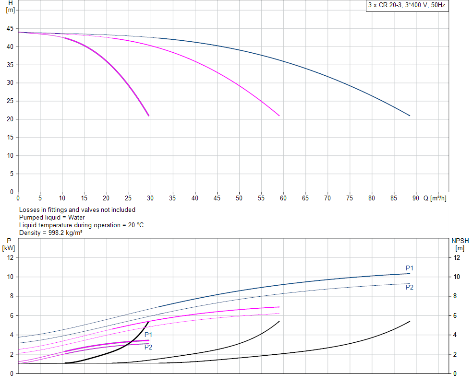The width and height of the screenshot is (472, 384).
Task: Click the 12 tick value on the NPSH axis
Action: [x=457, y=257]
